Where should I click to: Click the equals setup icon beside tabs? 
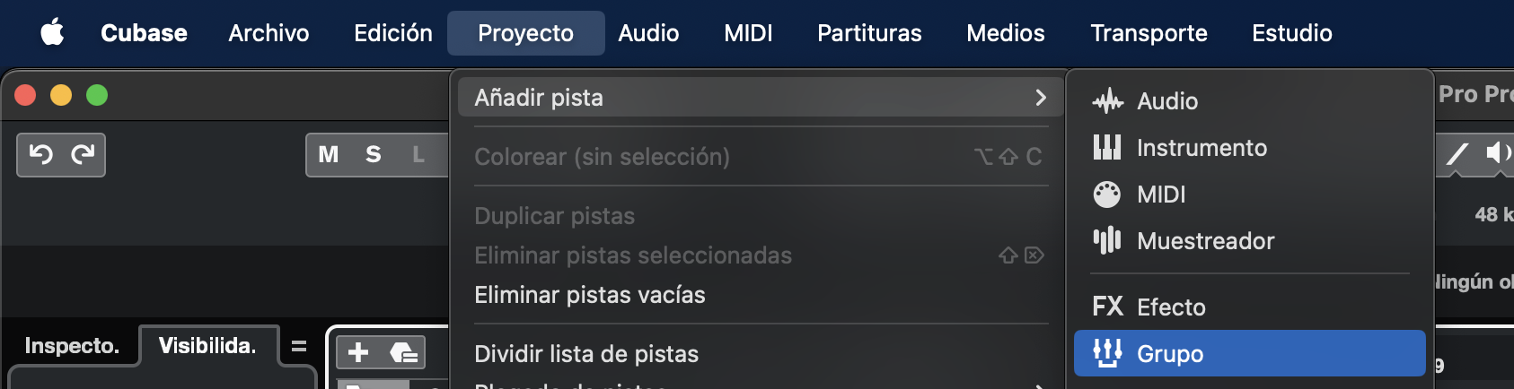299,346
